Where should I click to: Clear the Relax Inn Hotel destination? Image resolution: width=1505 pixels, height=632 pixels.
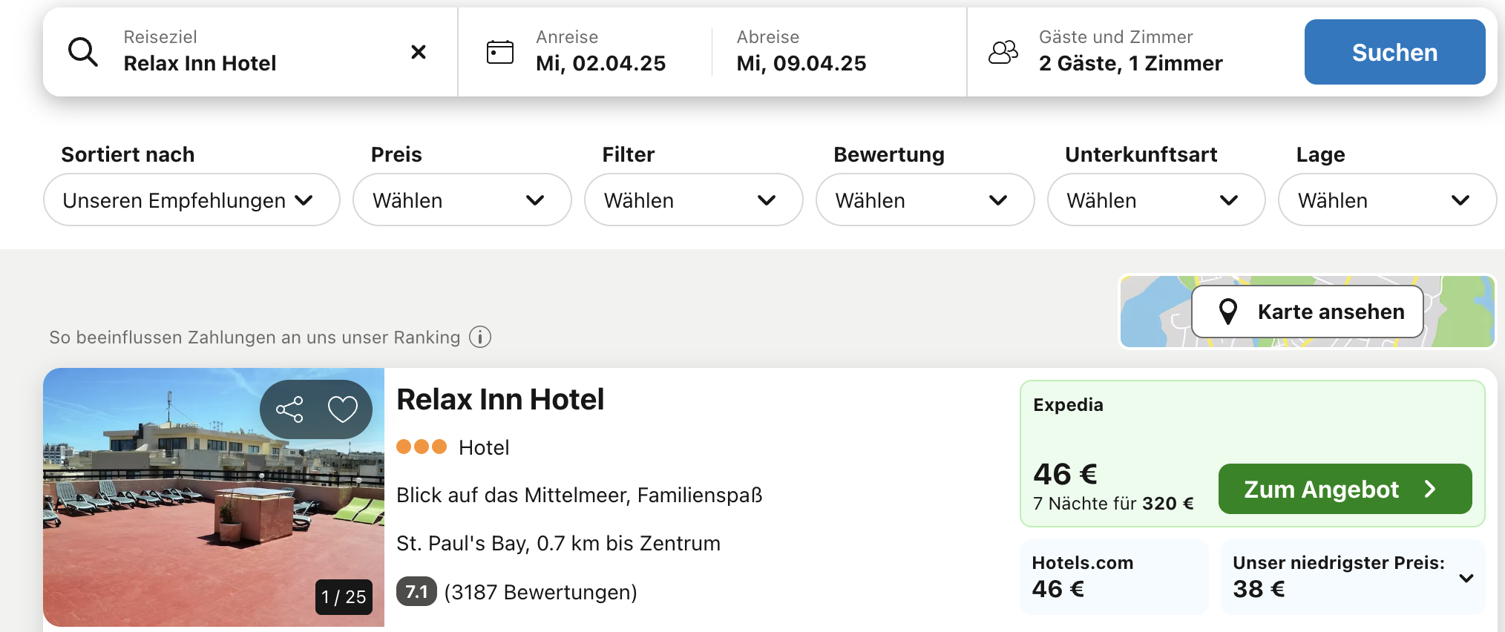419,52
